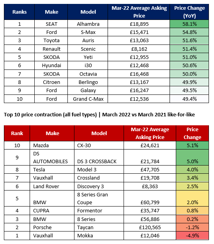Click the price contraction table title

99,115
